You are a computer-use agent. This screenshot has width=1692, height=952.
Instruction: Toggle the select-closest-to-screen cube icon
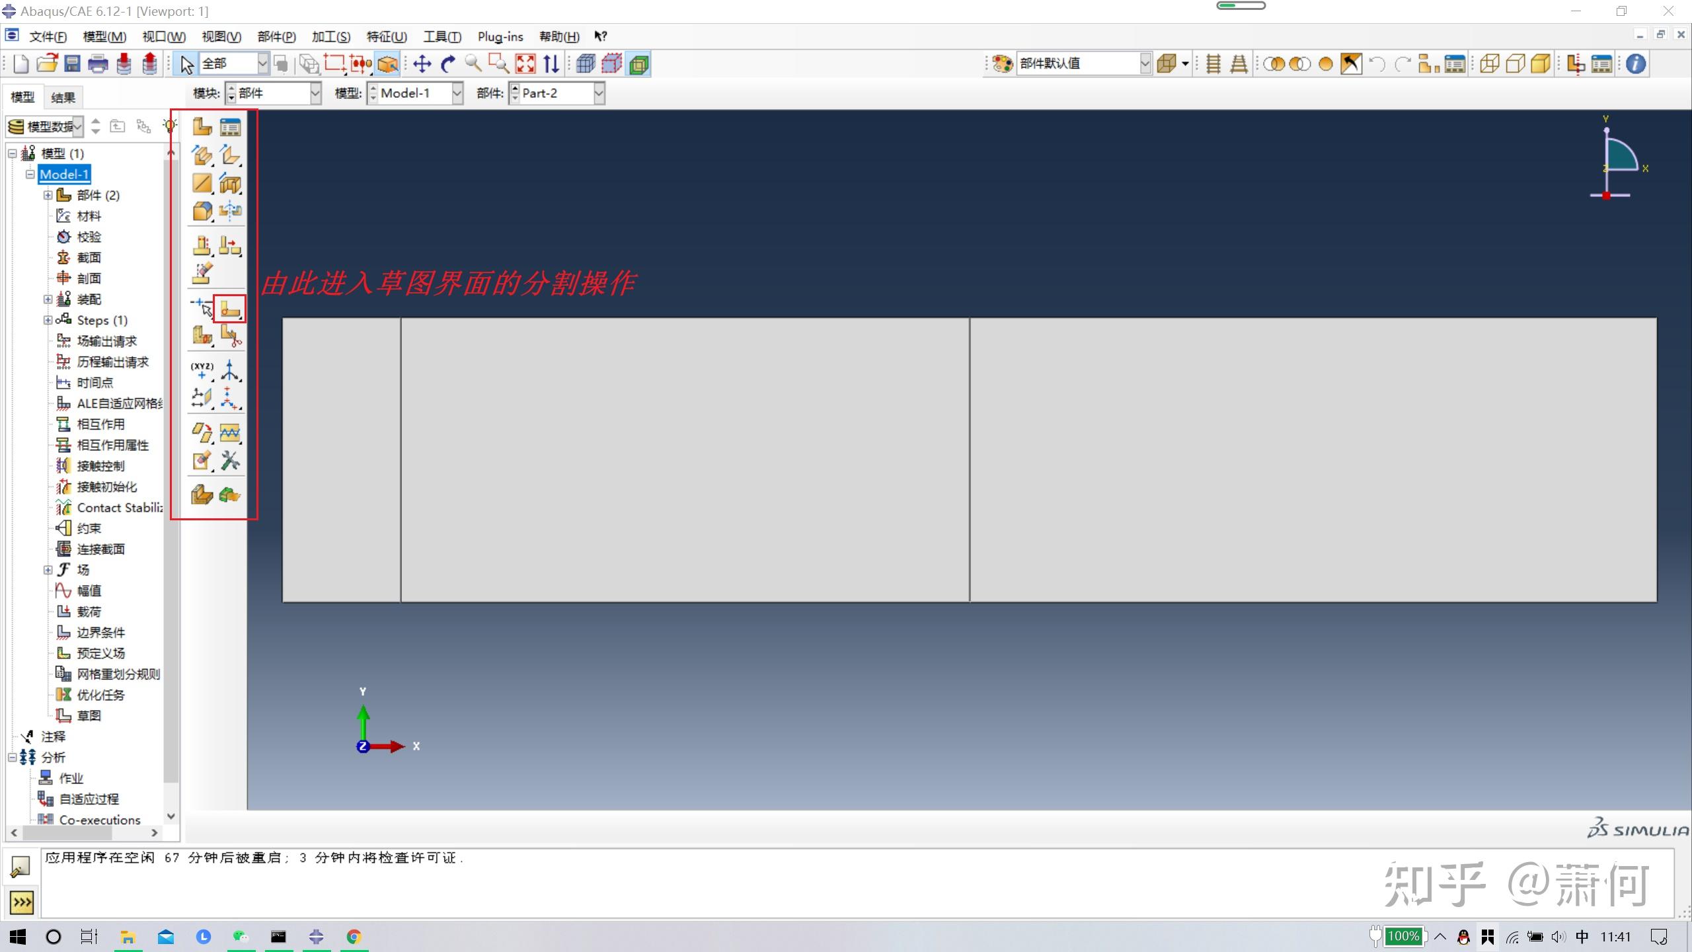click(x=388, y=64)
